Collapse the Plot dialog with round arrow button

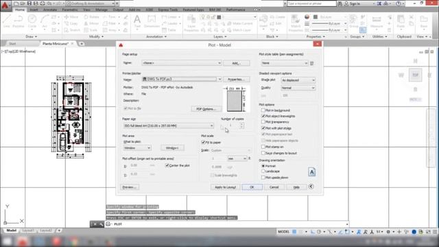pos(311,187)
